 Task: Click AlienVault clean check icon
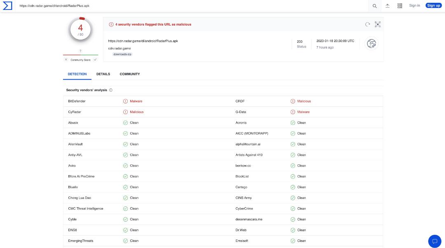125,144
